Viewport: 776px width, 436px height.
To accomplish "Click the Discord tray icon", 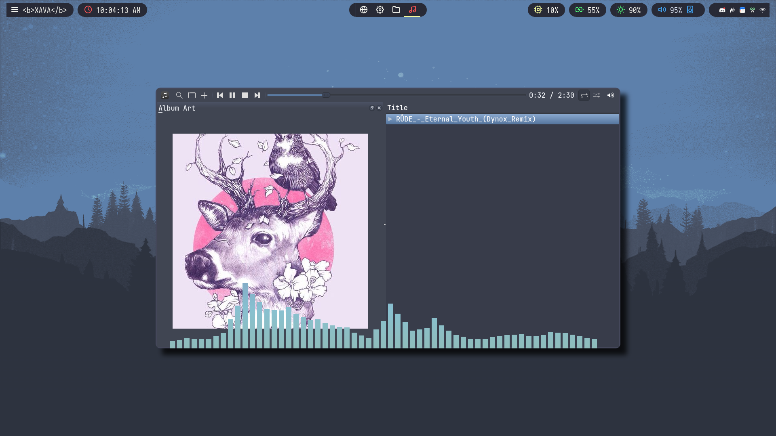I will pyautogui.click(x=722, y=10).
